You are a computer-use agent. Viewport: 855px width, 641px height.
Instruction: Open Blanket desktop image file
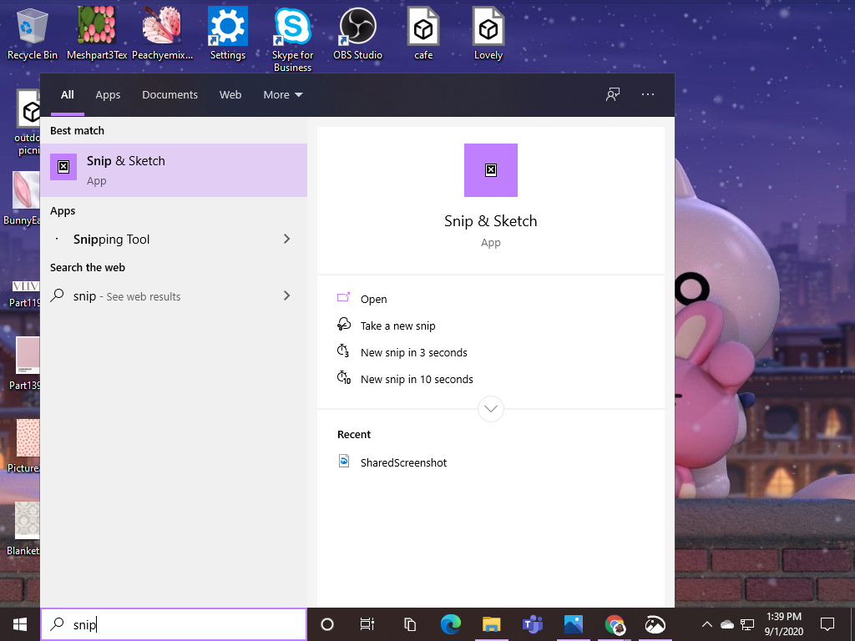pos(23,528)
